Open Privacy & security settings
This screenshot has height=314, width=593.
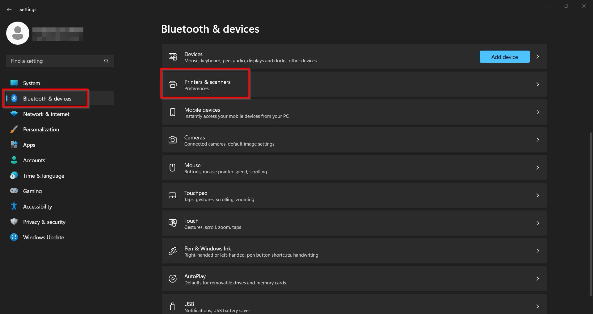tap(44, 222)
